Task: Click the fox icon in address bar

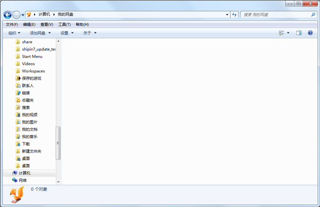Action: 29,14
